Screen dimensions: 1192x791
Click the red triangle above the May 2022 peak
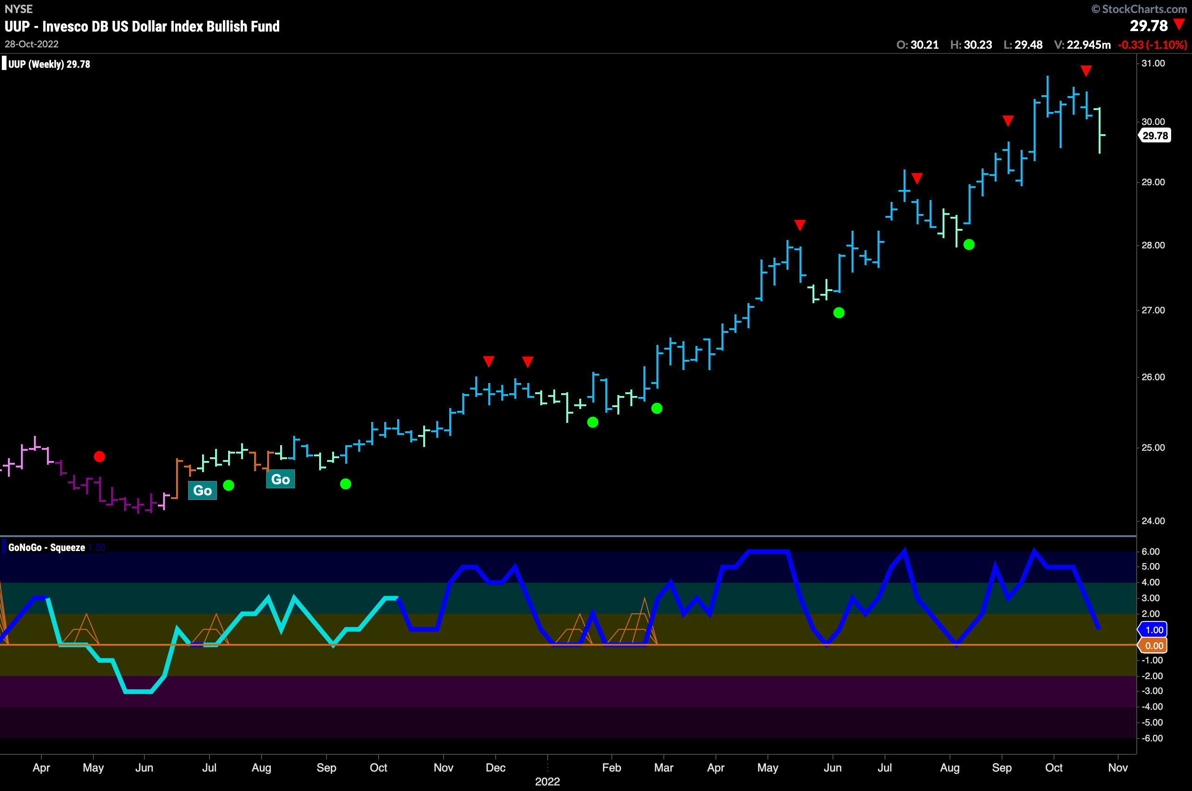[x=800, y=225]
